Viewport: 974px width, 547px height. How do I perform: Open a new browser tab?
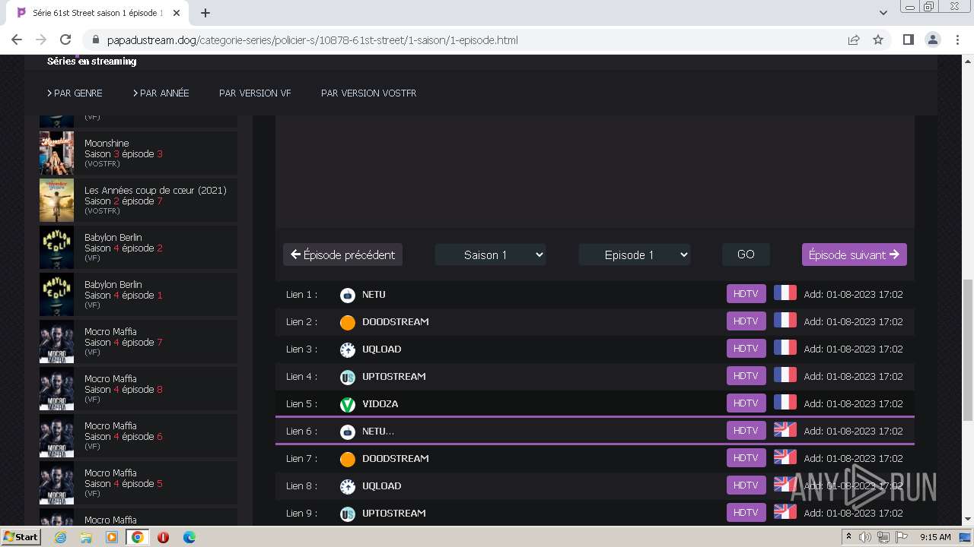coord(205,13)
